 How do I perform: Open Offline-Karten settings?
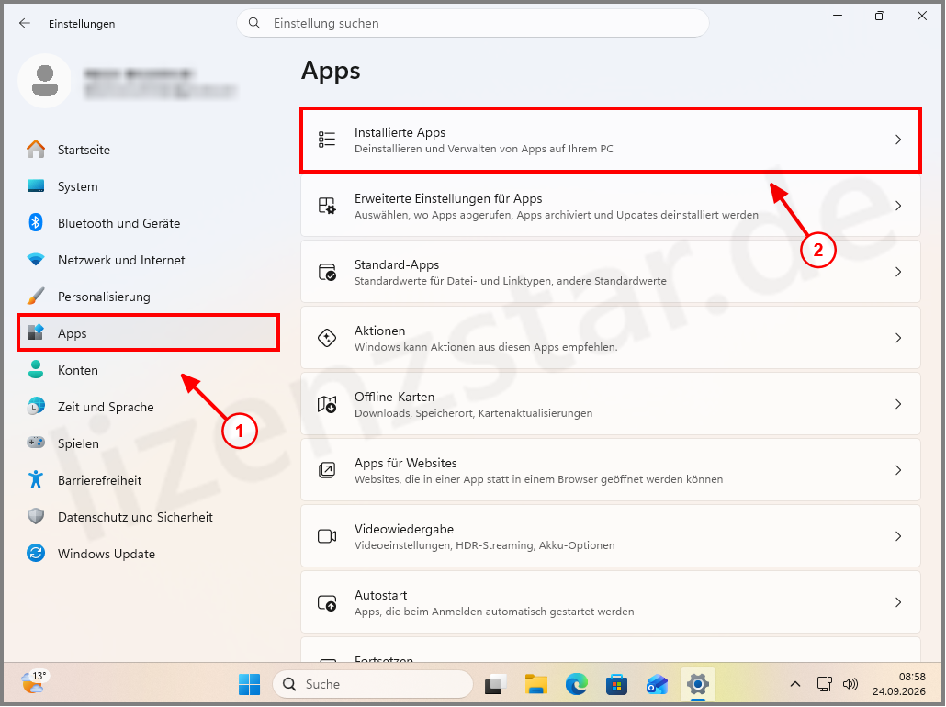(611, 404)
